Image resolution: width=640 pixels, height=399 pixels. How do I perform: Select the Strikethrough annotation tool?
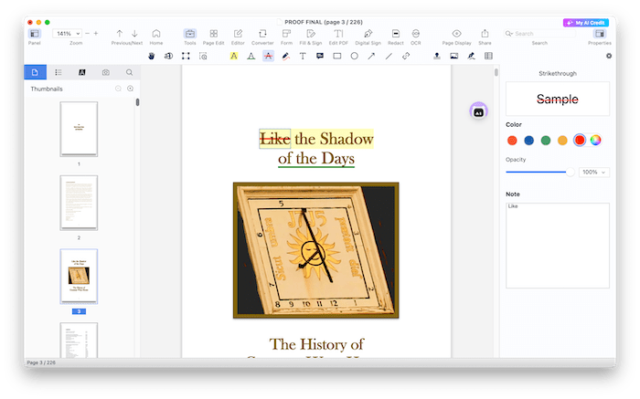268,57
